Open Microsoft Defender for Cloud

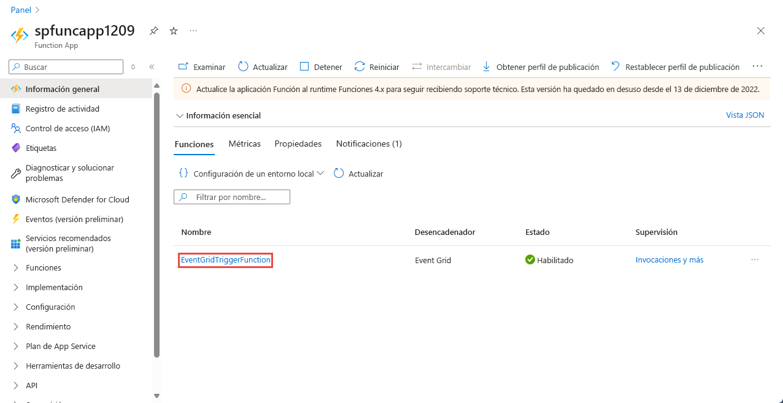[x=76, y=199]
